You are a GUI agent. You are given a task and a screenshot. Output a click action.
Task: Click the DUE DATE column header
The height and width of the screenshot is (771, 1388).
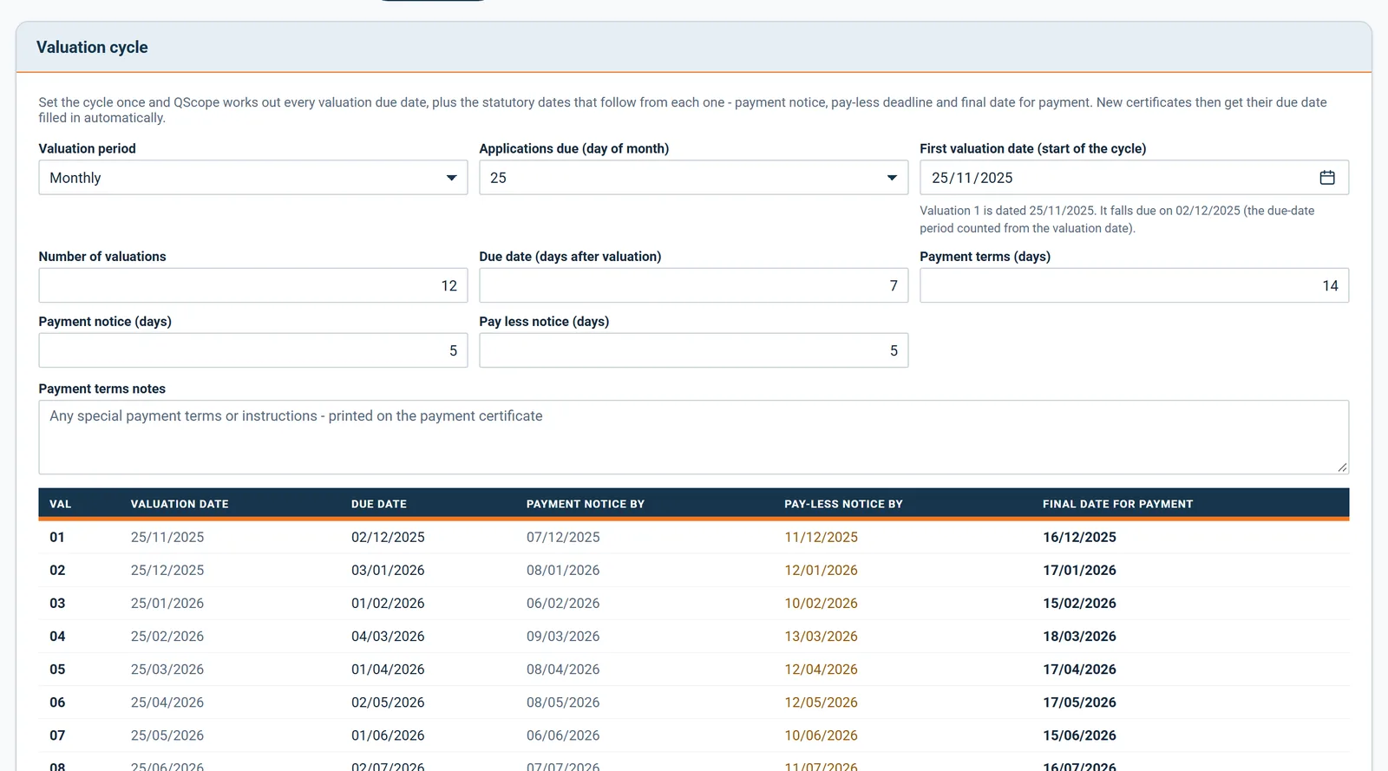[379, 504]
